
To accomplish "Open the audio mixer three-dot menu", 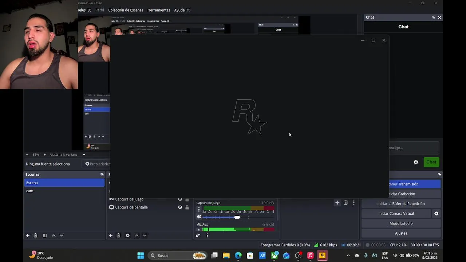I will click(x=207, y=235).
